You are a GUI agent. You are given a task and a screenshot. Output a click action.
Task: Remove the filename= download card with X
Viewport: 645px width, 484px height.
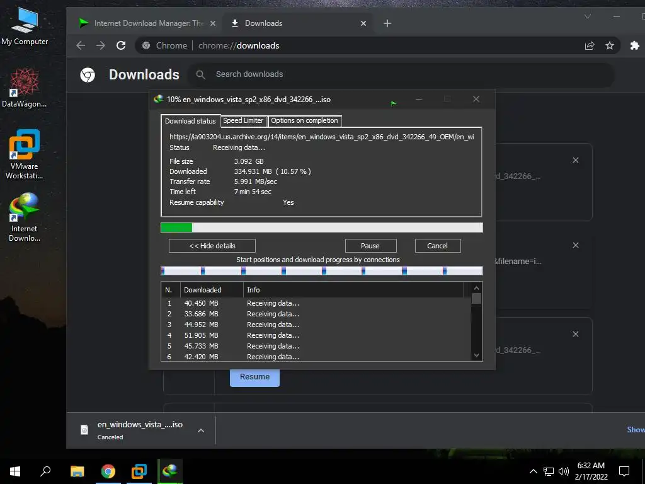[576, 245]
